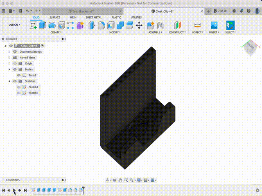Select the Split Body tool
The height and width of the screenshot is (196, 262).
pos(129,25)
